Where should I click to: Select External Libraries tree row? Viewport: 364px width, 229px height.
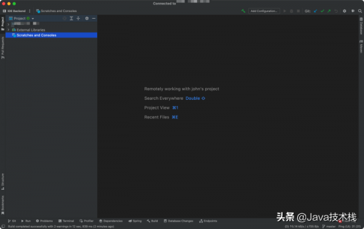click(x=52, y=30)
